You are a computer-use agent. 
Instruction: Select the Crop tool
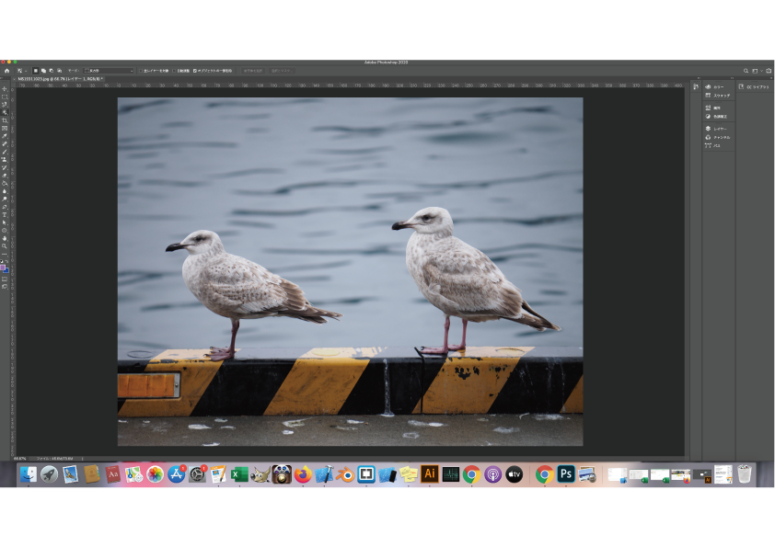click(5, 120)
